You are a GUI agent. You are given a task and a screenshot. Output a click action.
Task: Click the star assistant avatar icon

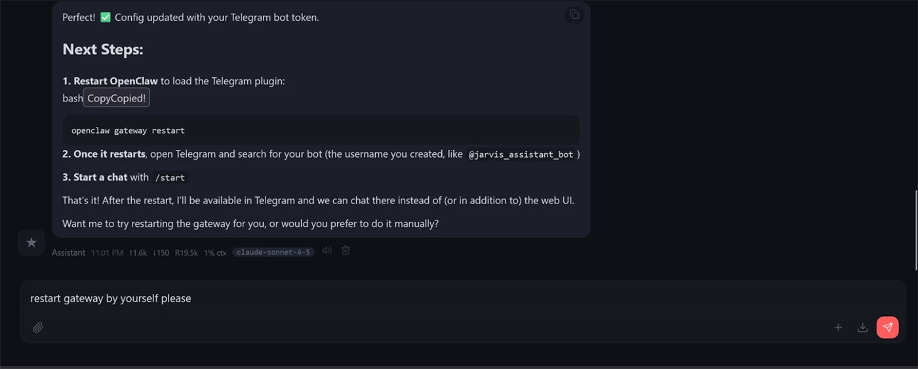31,243
